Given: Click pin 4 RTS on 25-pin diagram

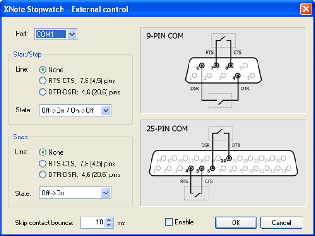Looking at the screenshot, I should pos(191,168).
